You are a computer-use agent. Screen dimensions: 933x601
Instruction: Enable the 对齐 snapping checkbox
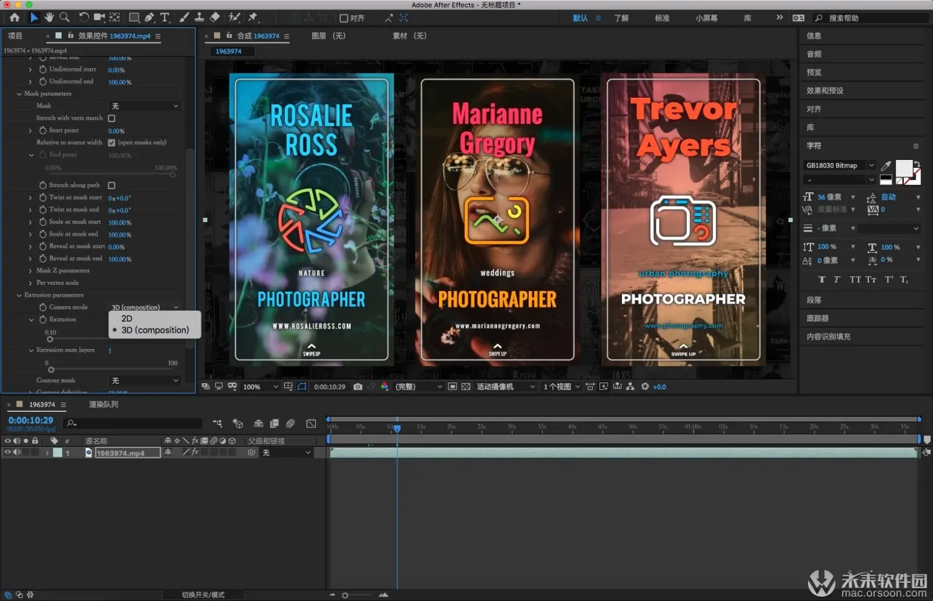[344, 18]
